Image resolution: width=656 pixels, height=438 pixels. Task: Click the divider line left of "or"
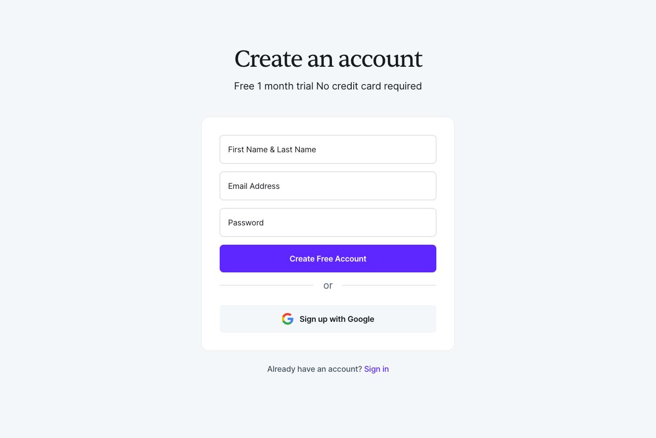point(266,285)
